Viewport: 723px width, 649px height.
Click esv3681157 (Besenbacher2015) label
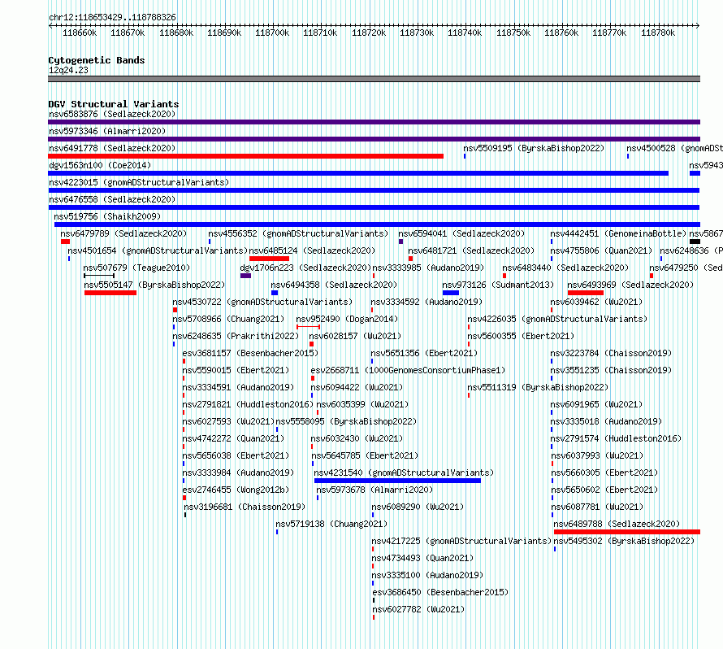[250, 353]
